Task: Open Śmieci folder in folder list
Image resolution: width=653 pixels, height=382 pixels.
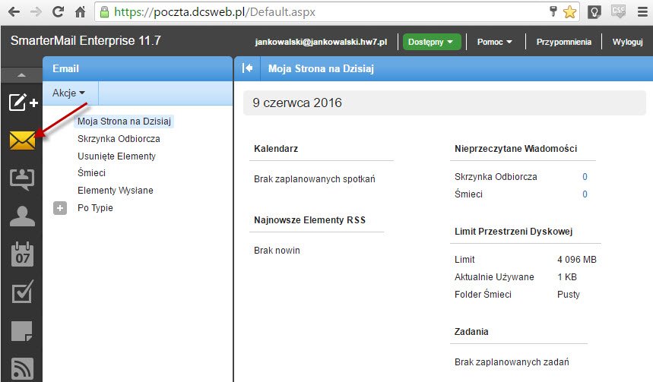Action: point(92,172)
